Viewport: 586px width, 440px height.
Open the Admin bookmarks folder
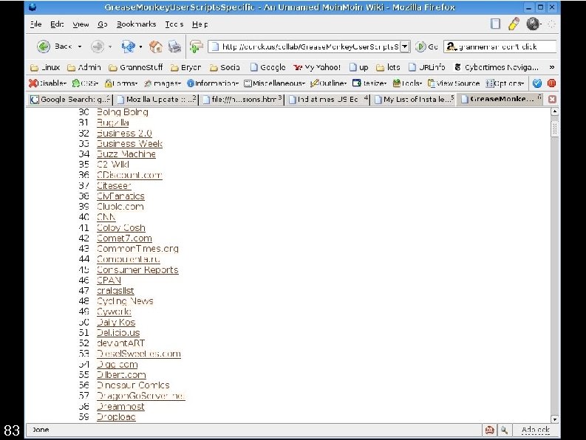[x=84, y=68]
